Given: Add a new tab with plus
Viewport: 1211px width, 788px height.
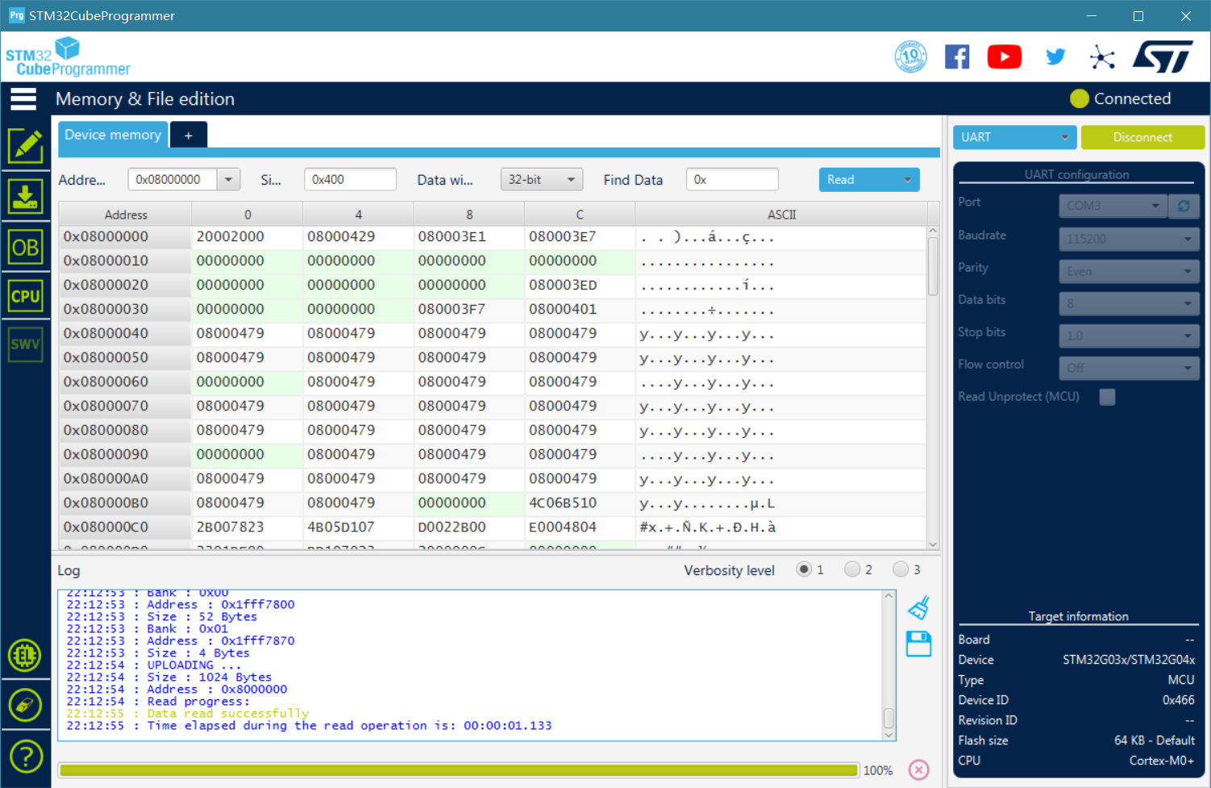Looking at the screenshot, I should click(x=189, y=136).
